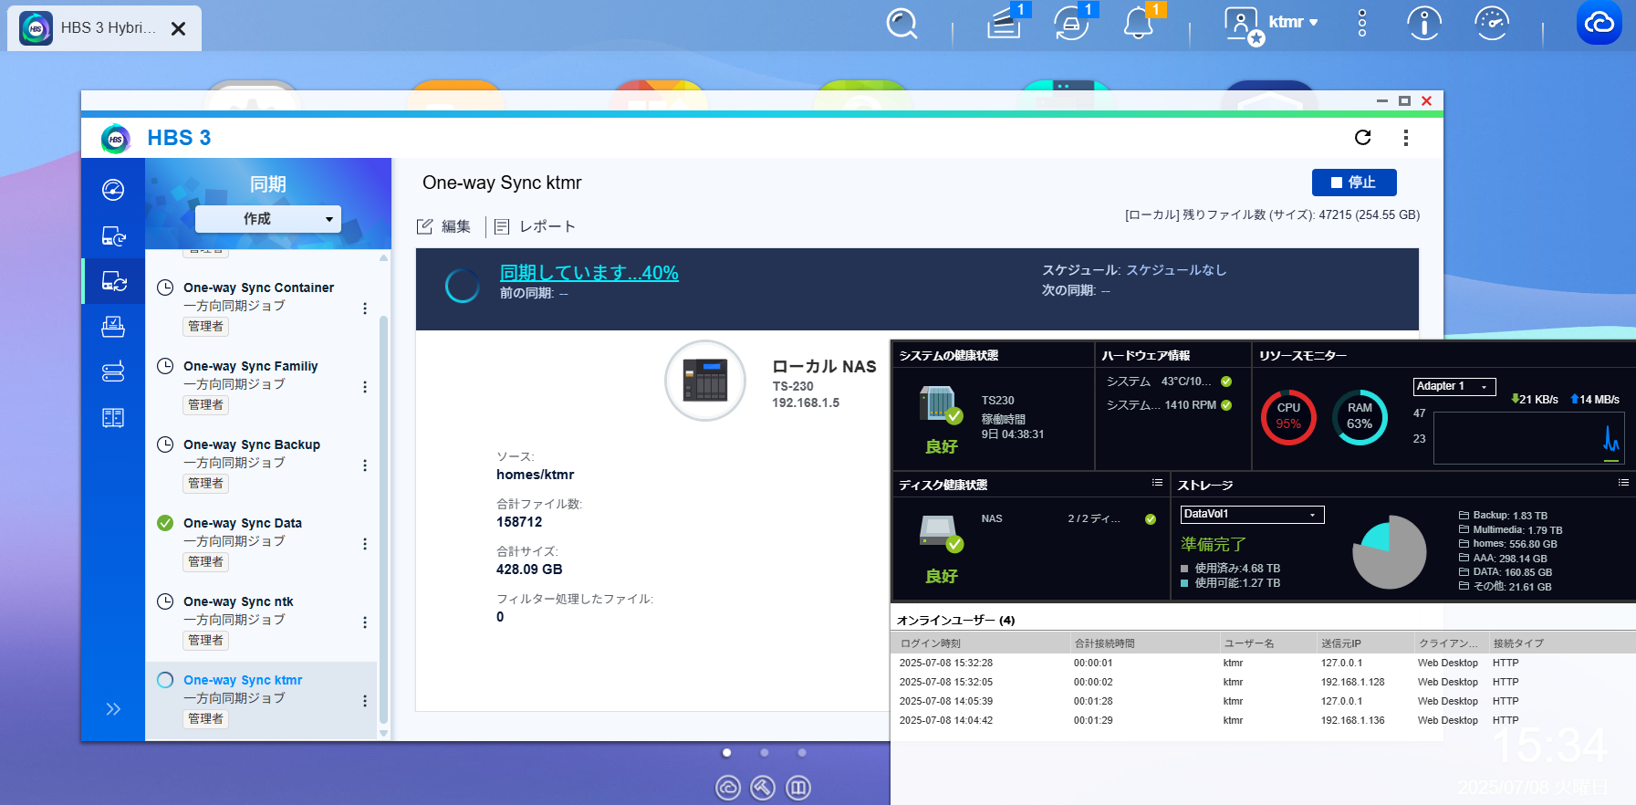Select the One-way Sync ntk job

pos(261,622)
